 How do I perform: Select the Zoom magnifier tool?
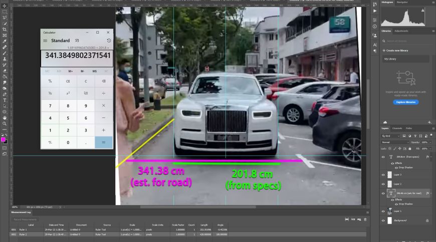[x=5, y=123]
